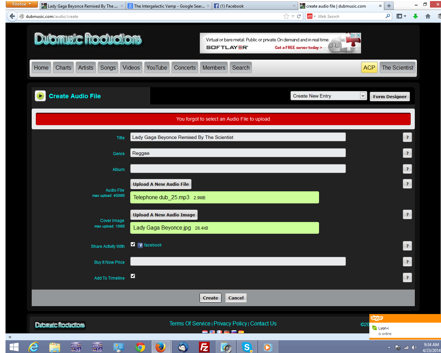Open help for the Genre field
The image size is (441, 353).
pos(407,153)
